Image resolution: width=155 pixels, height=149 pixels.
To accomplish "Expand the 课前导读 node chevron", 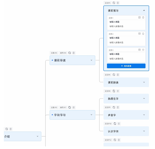I will coord(91,60).
